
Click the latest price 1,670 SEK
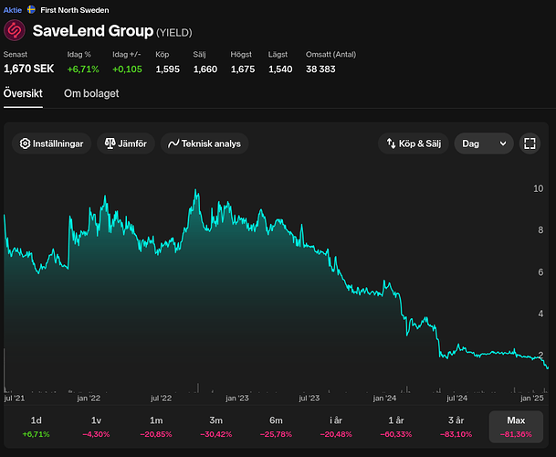tap(28, 69)
